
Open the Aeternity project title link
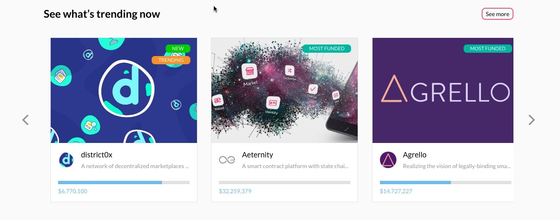[x=258, y=155]
